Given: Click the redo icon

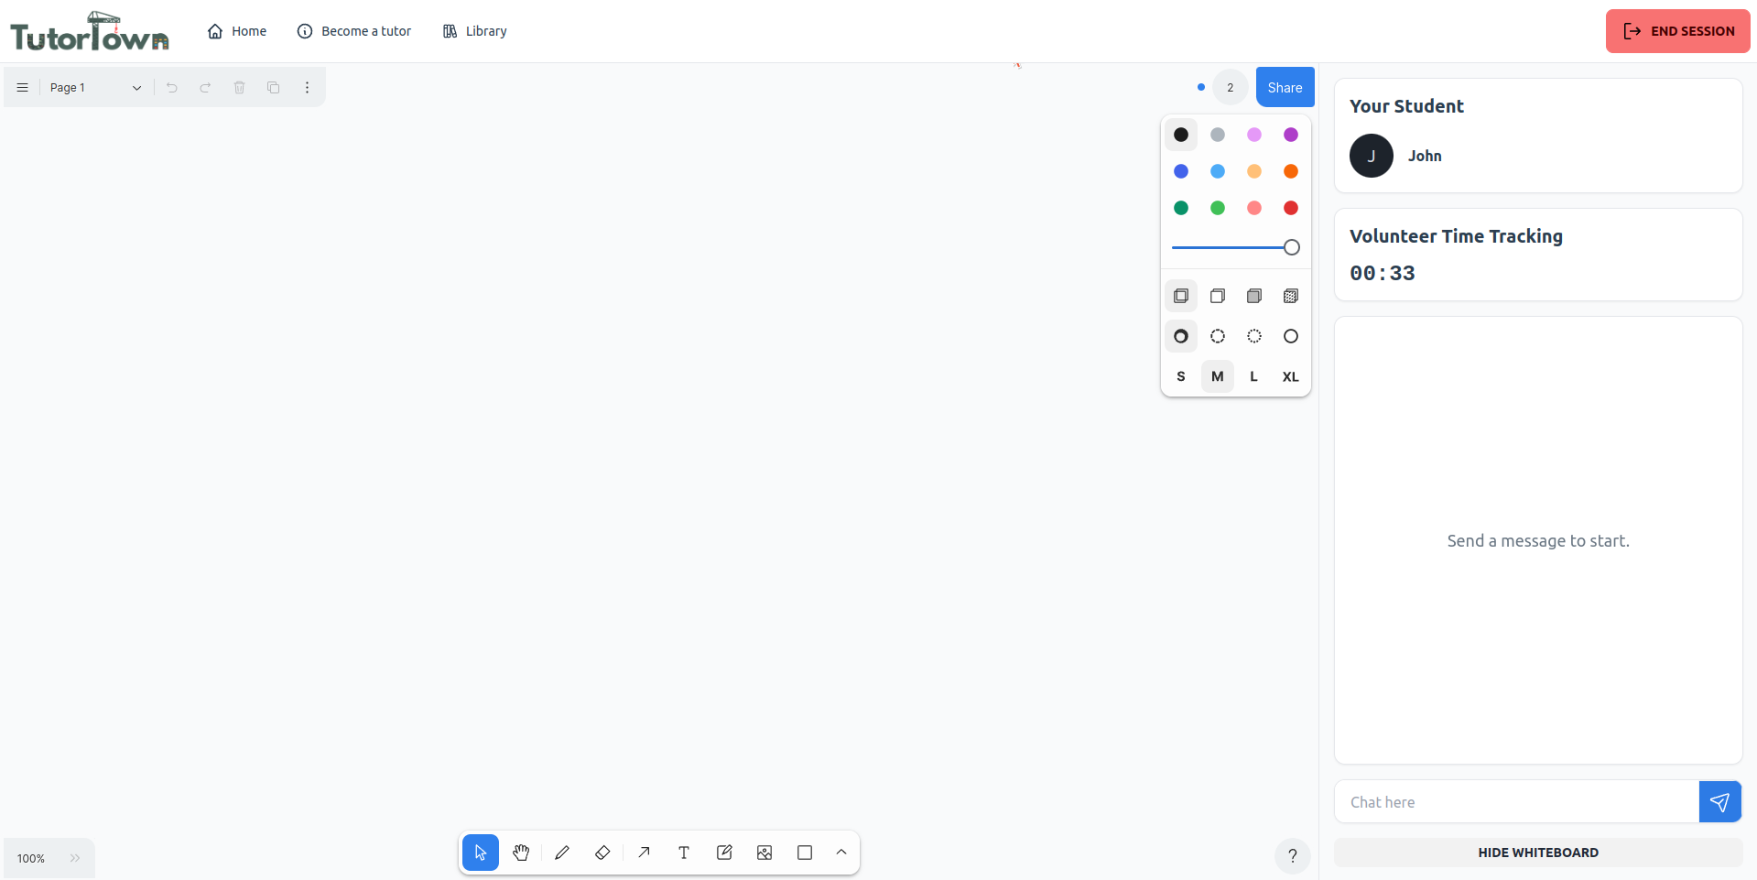Looking at the screenshot, I should coord(206,88).
